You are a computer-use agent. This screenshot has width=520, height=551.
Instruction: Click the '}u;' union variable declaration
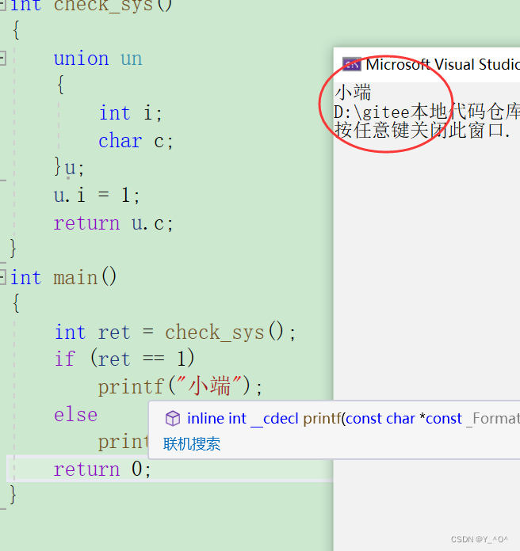[x=69, y=167]
